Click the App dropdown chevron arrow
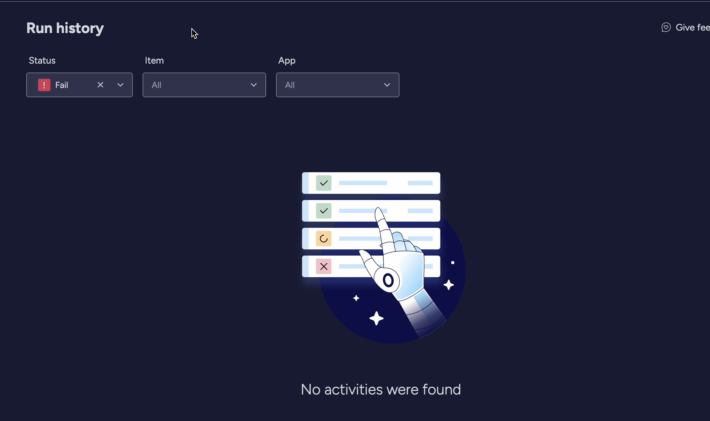Viewport: 710px width, 421px height. coord(387,85)
